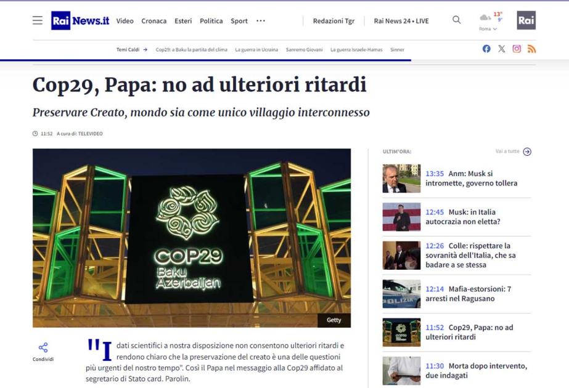The height and width of the screenshot is (388, 569).
Task: Open the X (Twitter) social icon
Action: pyautogui.click(x=502, y=49)
